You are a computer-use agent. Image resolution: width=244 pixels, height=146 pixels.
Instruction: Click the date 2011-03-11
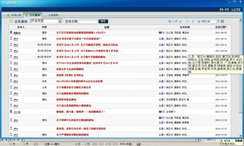tap(221, 100)
